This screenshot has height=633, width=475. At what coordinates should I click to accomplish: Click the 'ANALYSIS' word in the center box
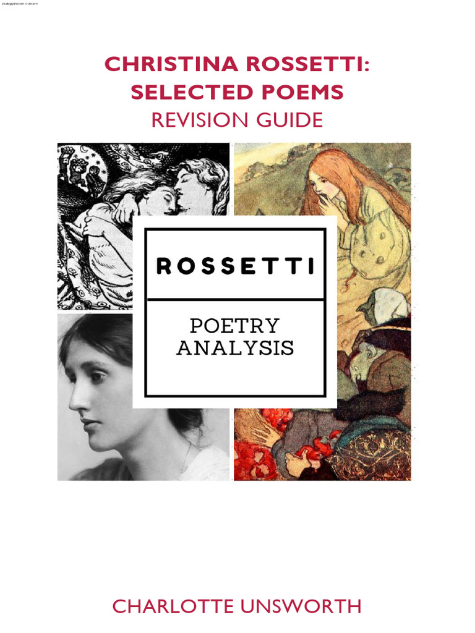point(235,348)
